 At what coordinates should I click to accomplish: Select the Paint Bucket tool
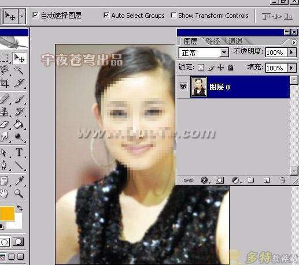click(19, 124)
